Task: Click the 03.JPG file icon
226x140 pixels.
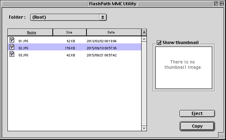Action: (x=12, y=54)
